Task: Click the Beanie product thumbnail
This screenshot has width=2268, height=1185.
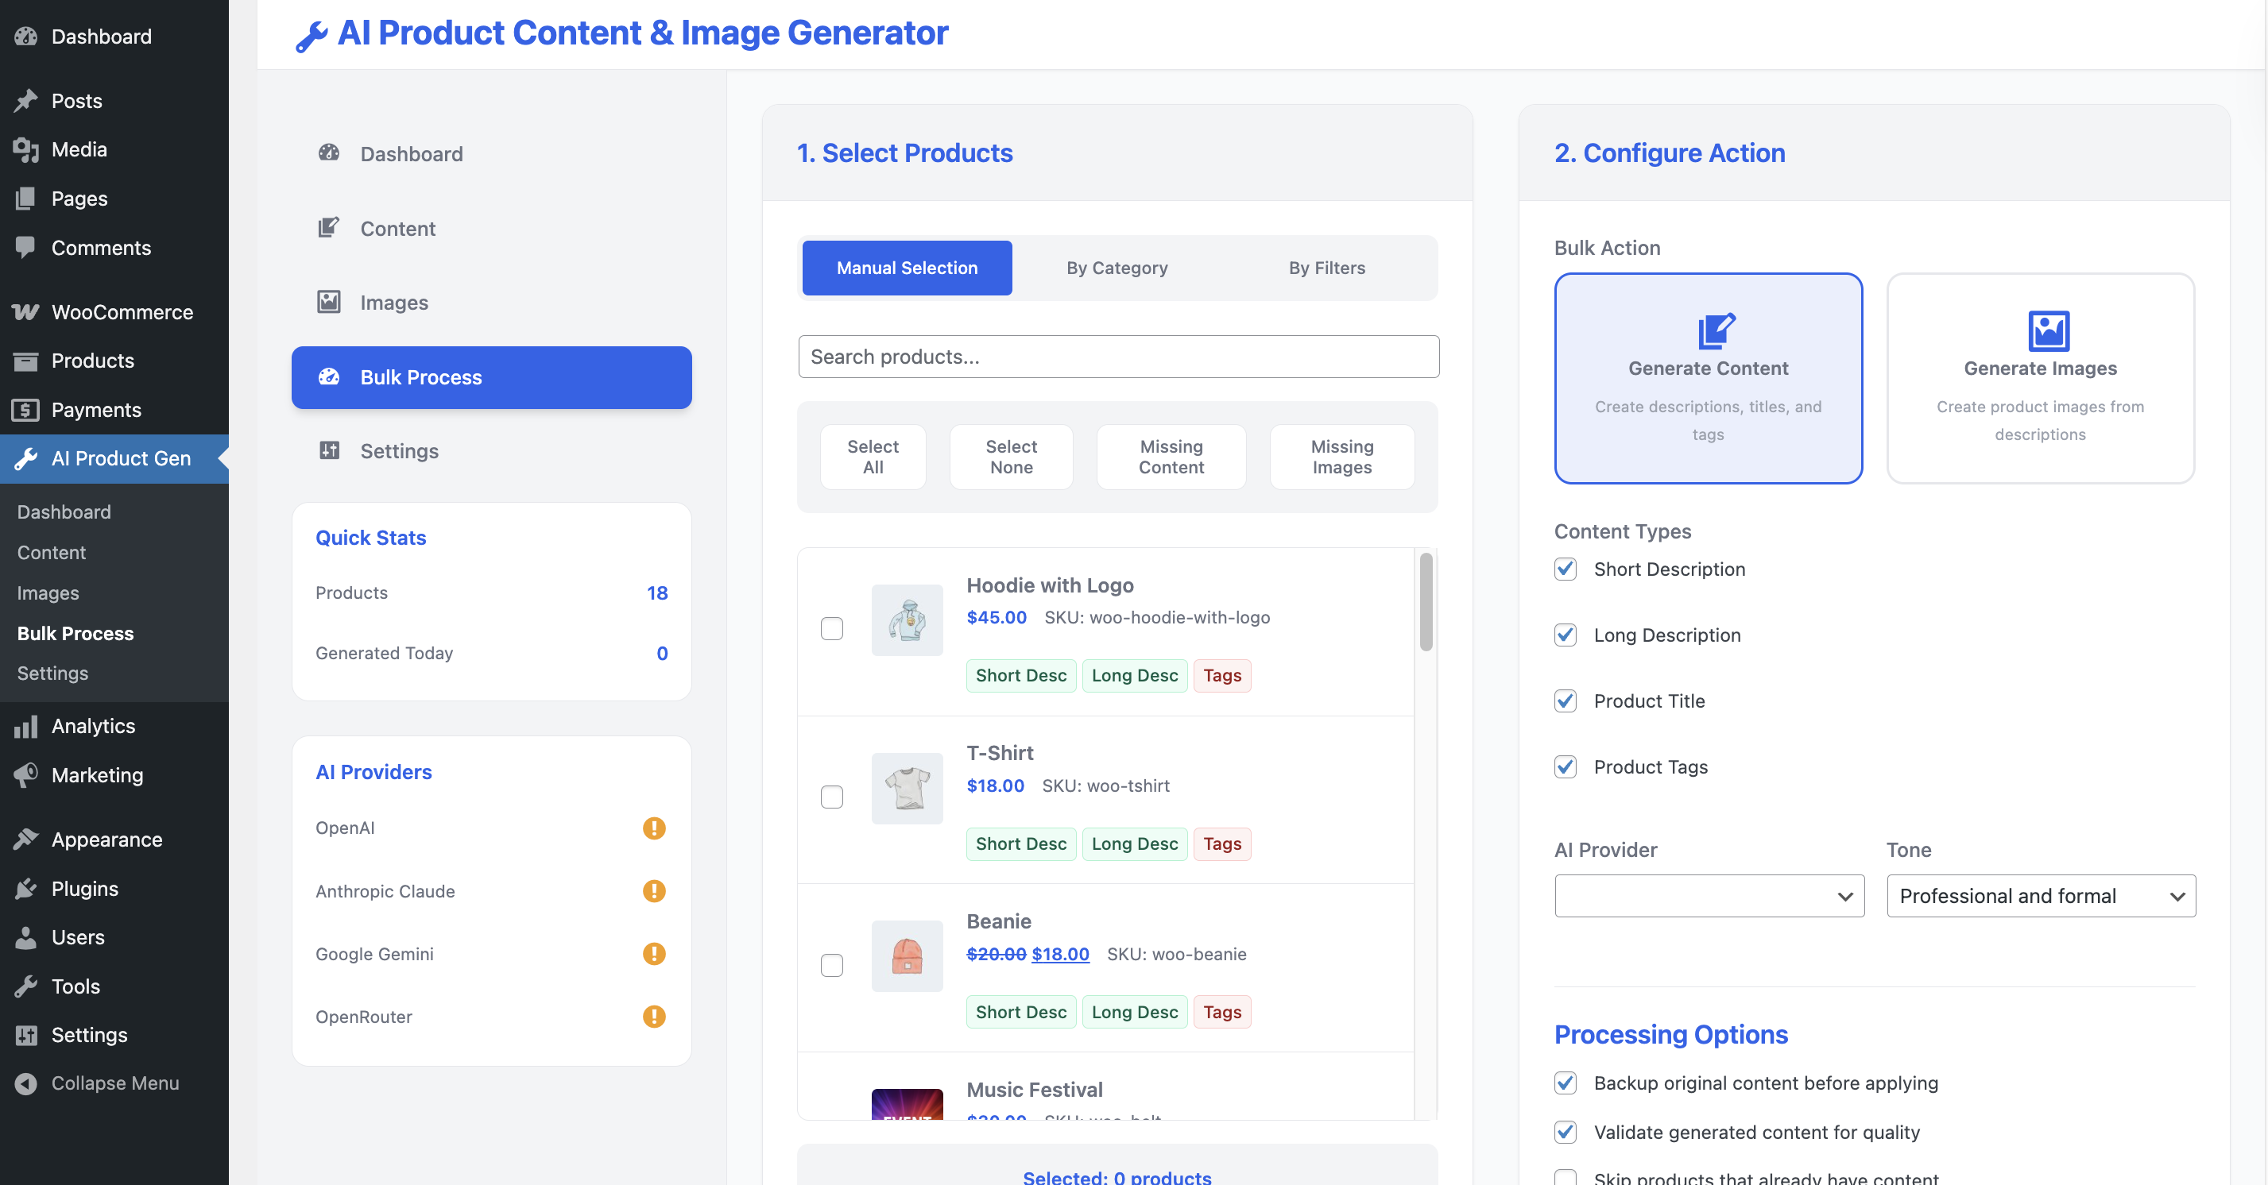Action: [x=906, y=955]
